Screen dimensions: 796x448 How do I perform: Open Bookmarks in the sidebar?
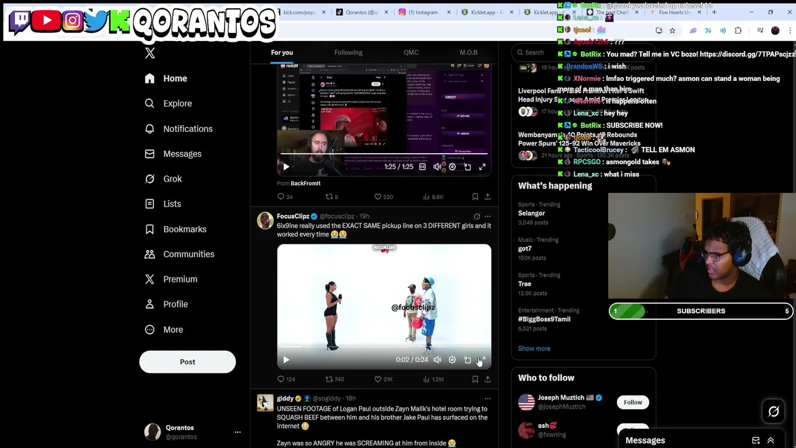(x=175, y=229)
